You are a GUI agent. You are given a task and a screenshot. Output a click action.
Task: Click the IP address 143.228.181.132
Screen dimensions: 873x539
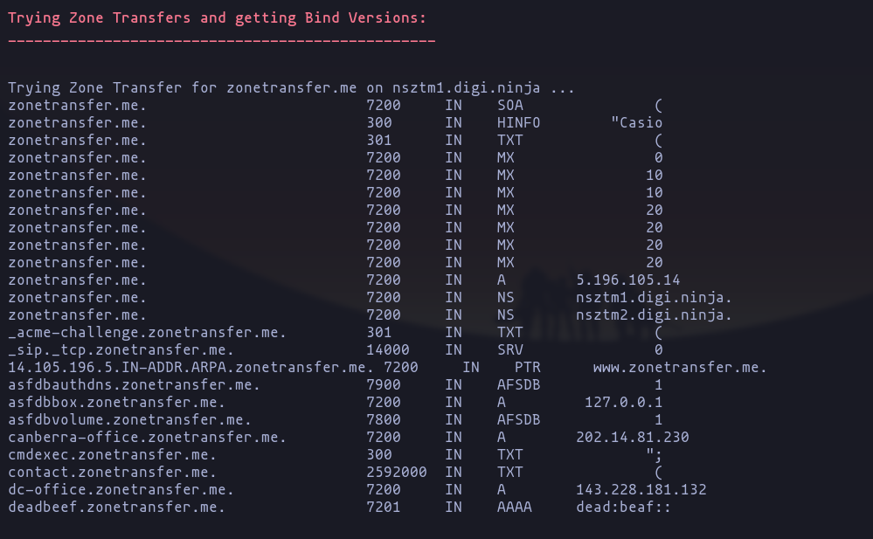[641, 489]
